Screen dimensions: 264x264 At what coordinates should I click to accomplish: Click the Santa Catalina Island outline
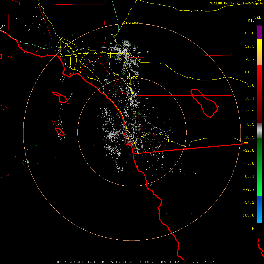pos(60,97)
